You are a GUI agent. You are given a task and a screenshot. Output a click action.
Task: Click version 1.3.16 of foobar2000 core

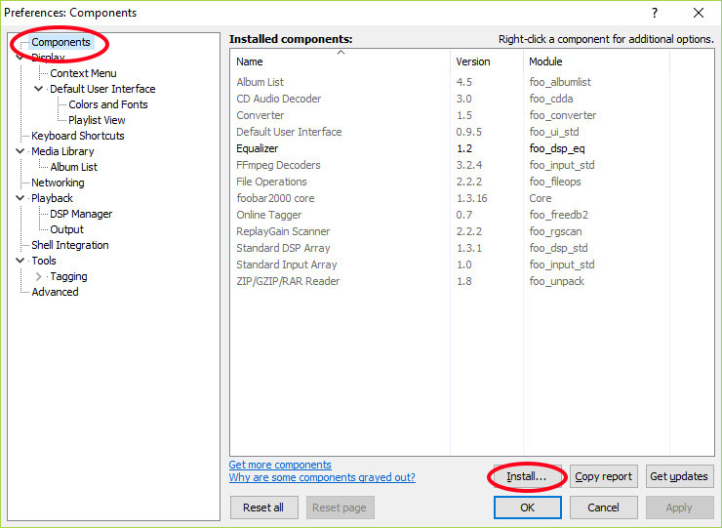(471, 198)
